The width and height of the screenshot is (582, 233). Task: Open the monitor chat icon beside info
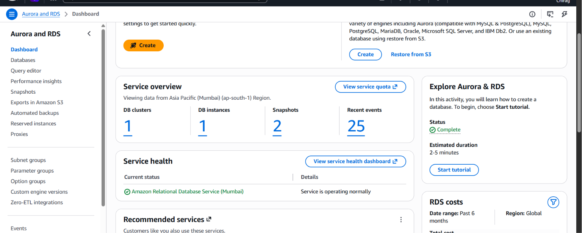click(x=550, y=14)
